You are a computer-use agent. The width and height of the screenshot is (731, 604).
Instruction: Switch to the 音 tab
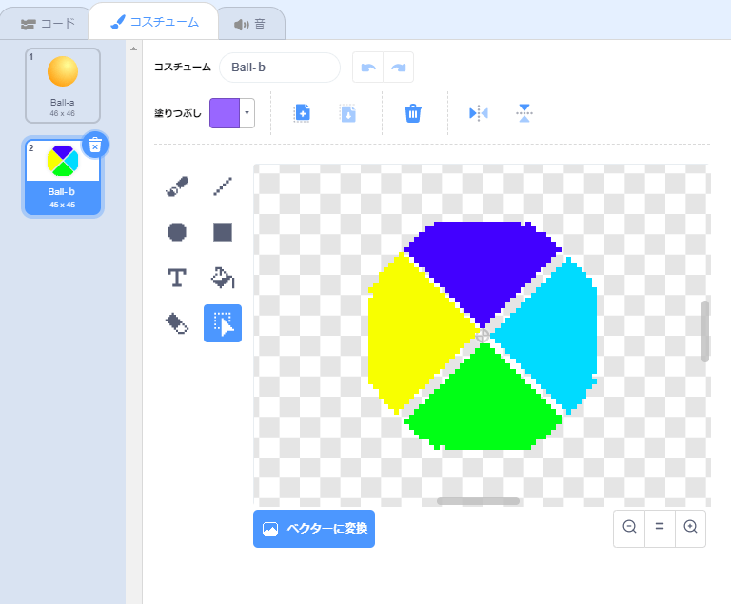pos(250,24)
